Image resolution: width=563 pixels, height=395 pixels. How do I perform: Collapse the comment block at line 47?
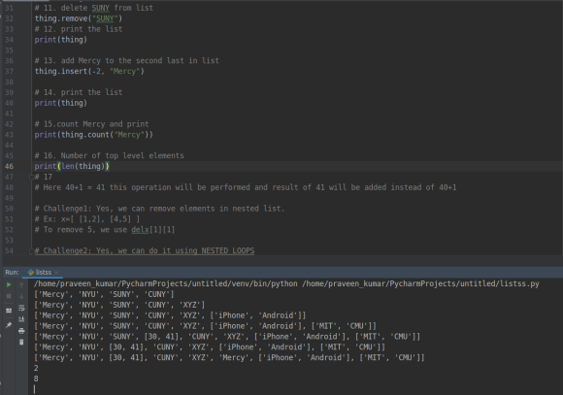click(31, 177)
